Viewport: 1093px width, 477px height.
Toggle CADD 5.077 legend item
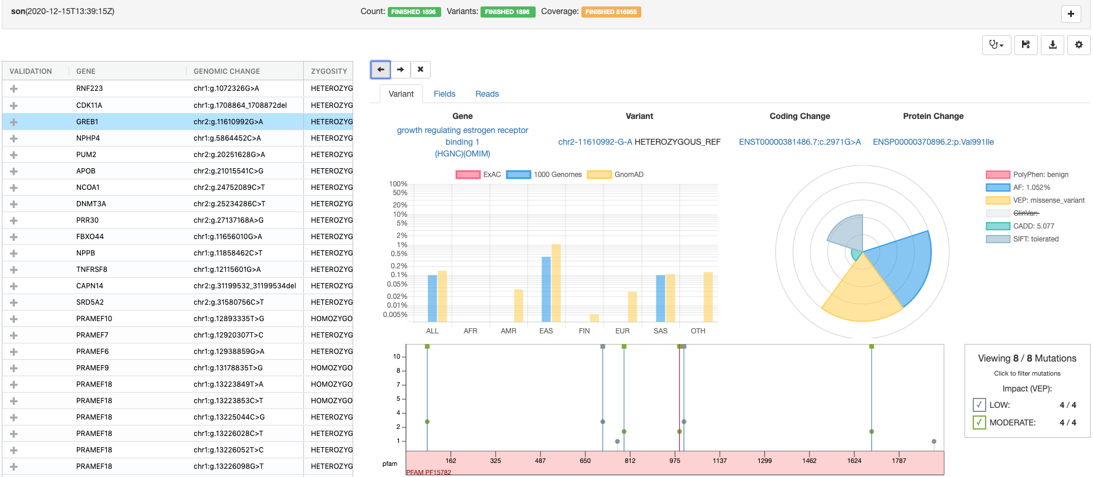point(1020,226)
